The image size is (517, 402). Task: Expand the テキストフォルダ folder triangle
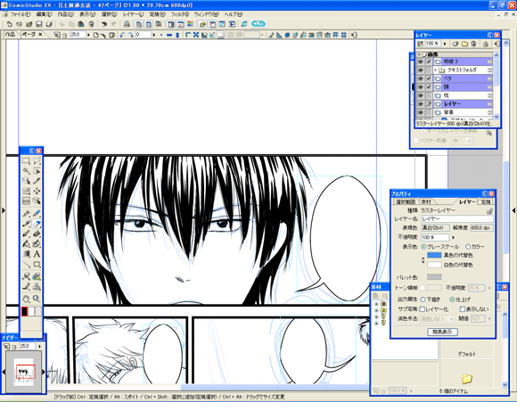[436, 70]
